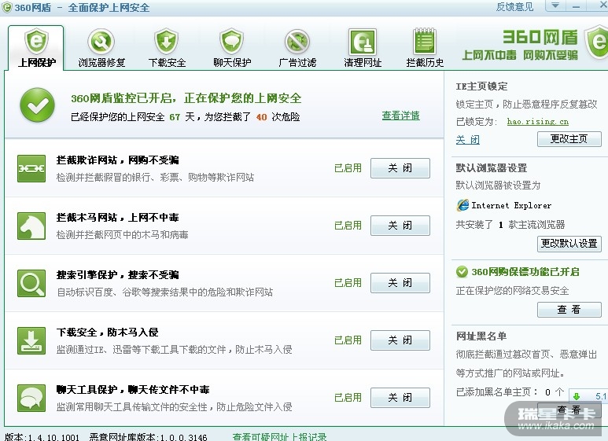Click the 360网盾 shield logo at top right
608x441 pixels.
597,42
